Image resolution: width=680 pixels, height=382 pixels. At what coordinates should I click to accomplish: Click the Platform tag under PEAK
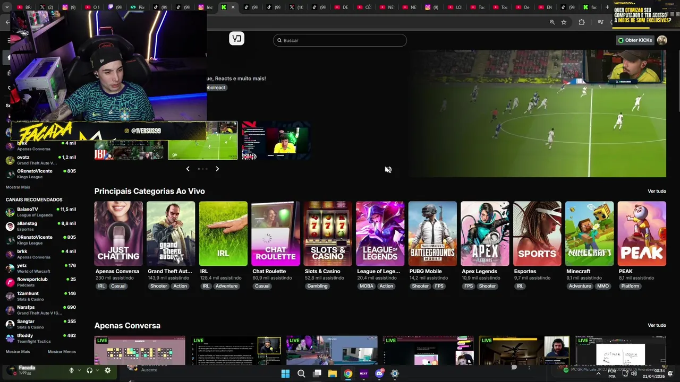click(x=630, y=286)
